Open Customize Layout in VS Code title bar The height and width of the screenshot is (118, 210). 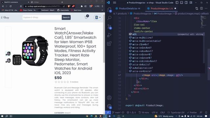click(x=191, y=3)
